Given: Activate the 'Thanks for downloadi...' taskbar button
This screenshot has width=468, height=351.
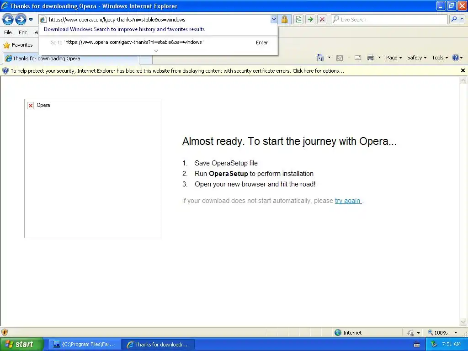Looking at the screenshot, I should 158,345.
